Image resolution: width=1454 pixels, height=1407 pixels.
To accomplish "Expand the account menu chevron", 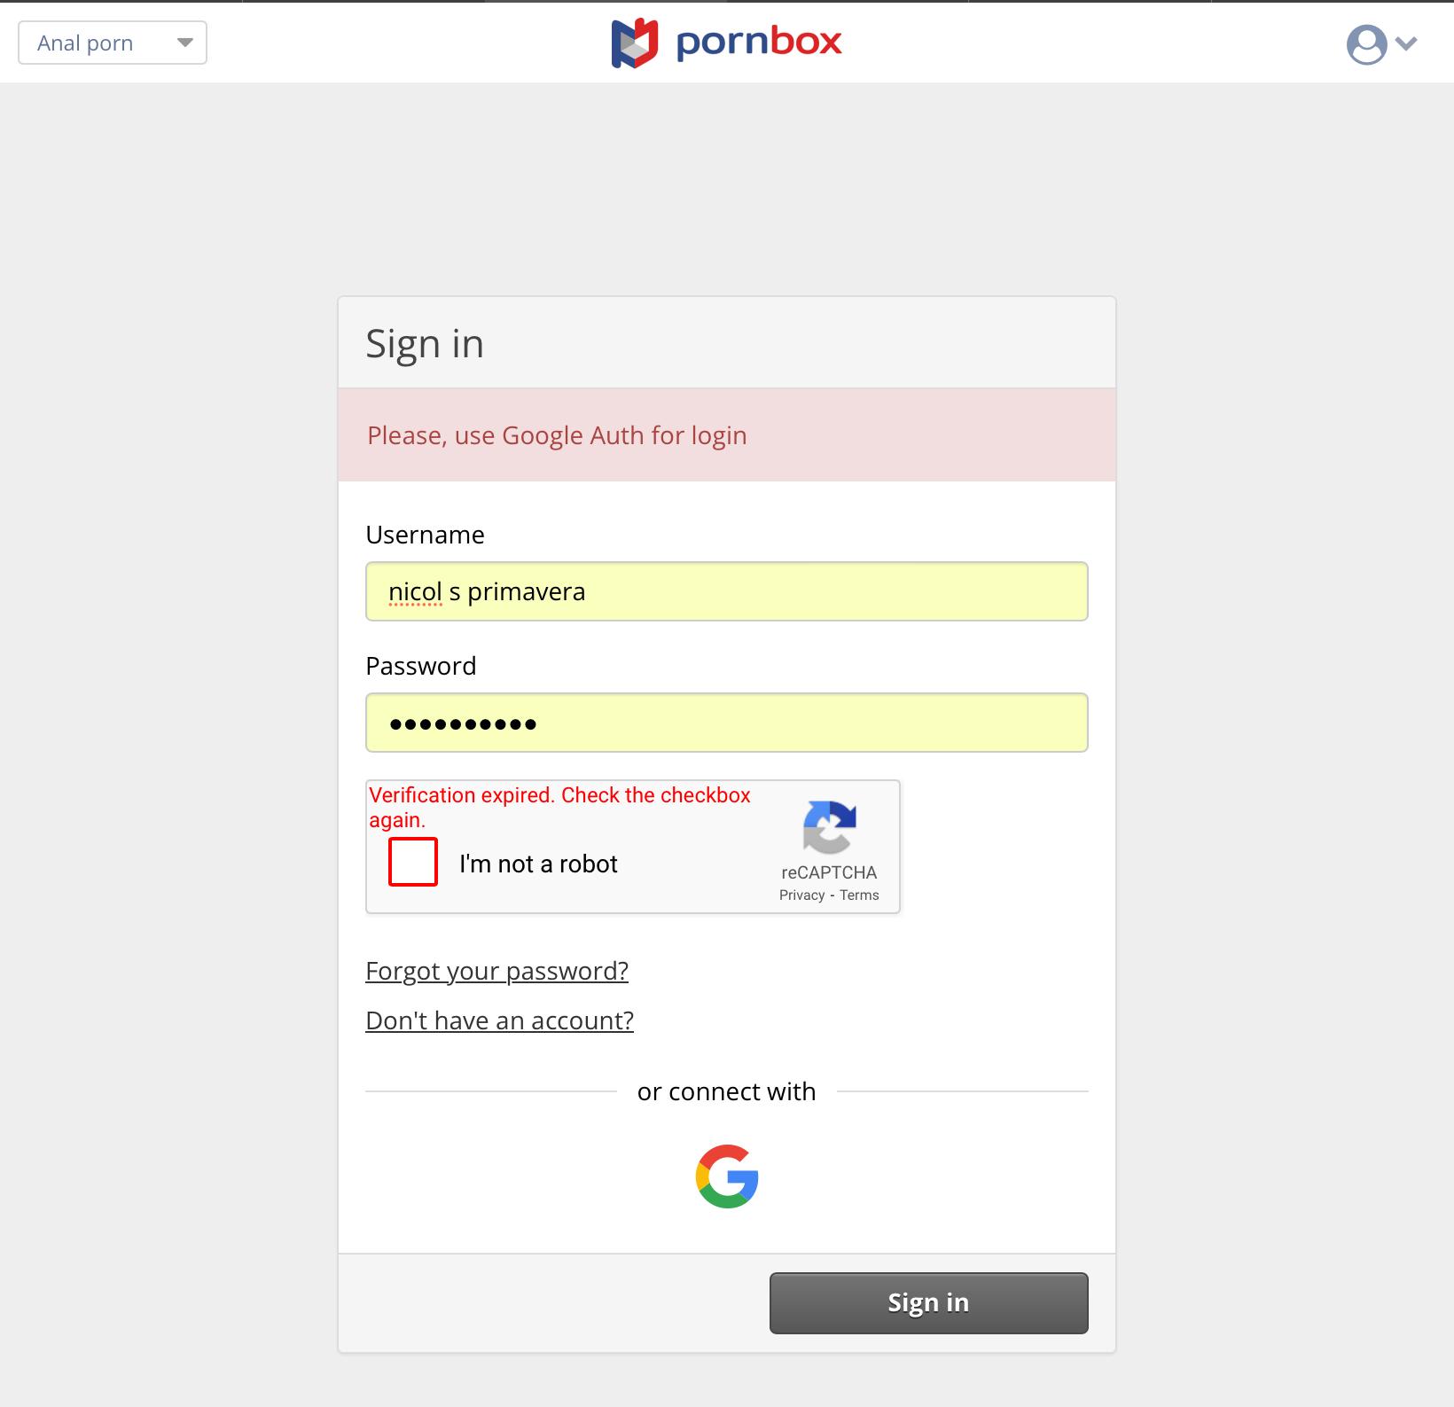I will coord(1407,43).
